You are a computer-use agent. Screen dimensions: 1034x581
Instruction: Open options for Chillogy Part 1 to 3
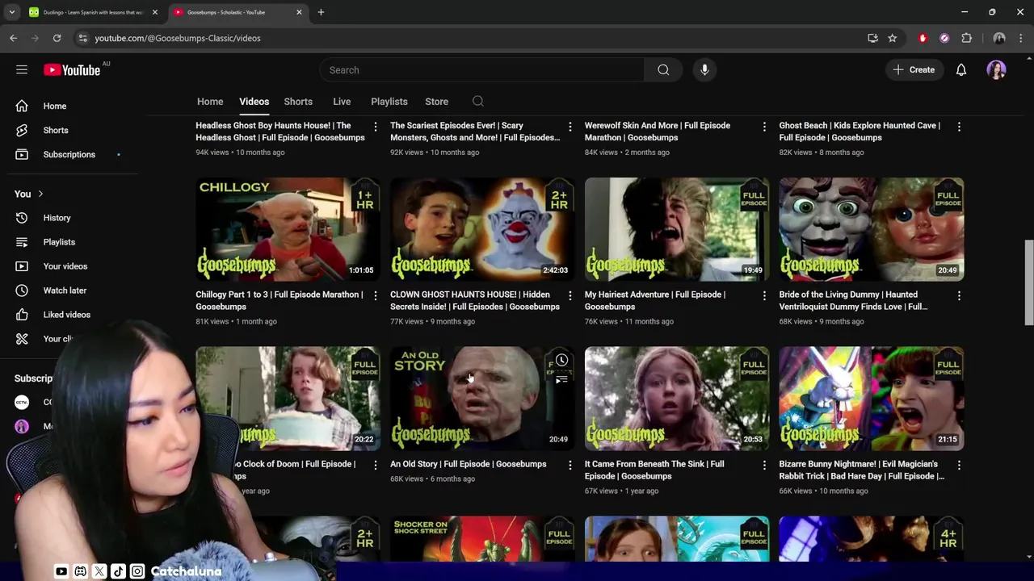tap(375, 296)
